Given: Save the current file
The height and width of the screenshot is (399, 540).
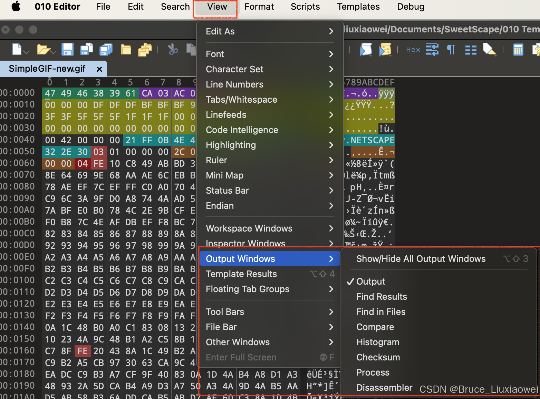Looking at the screenshot, I should [68, 50].
